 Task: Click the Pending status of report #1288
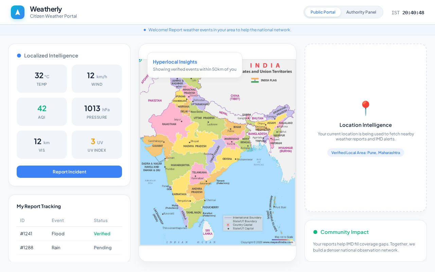click(x=103, y=248)
